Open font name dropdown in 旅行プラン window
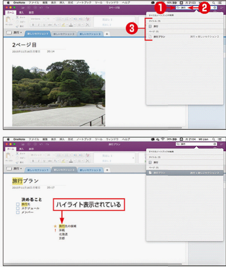The width and height of the screenshot is (226, 267). point(38,155)
